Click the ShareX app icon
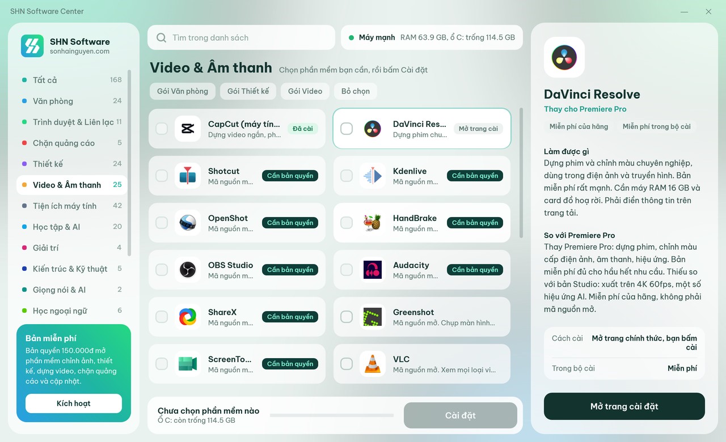Image resolution: width=726 pixels, height=442 pixels. (x=188, y=317)
